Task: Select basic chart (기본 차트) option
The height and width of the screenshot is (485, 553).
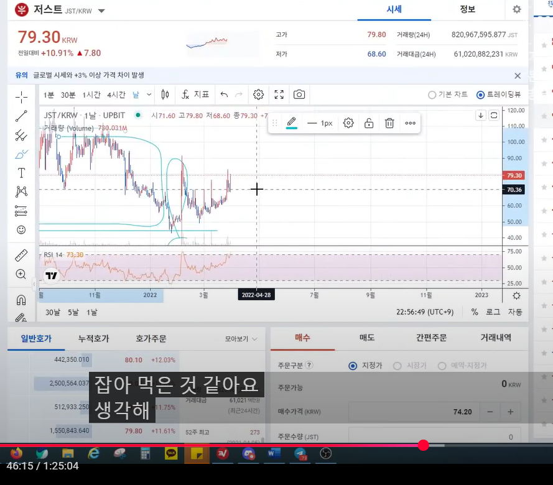Action: point(448,95)
